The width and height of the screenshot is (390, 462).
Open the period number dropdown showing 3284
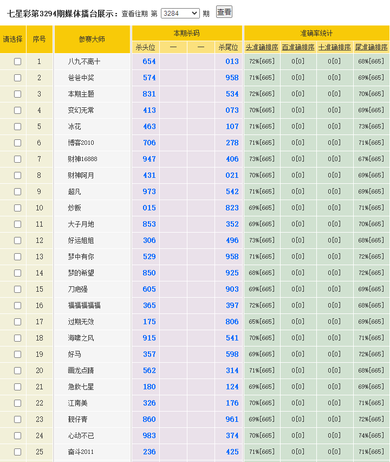pyautogui.click(x=180, y=13)
